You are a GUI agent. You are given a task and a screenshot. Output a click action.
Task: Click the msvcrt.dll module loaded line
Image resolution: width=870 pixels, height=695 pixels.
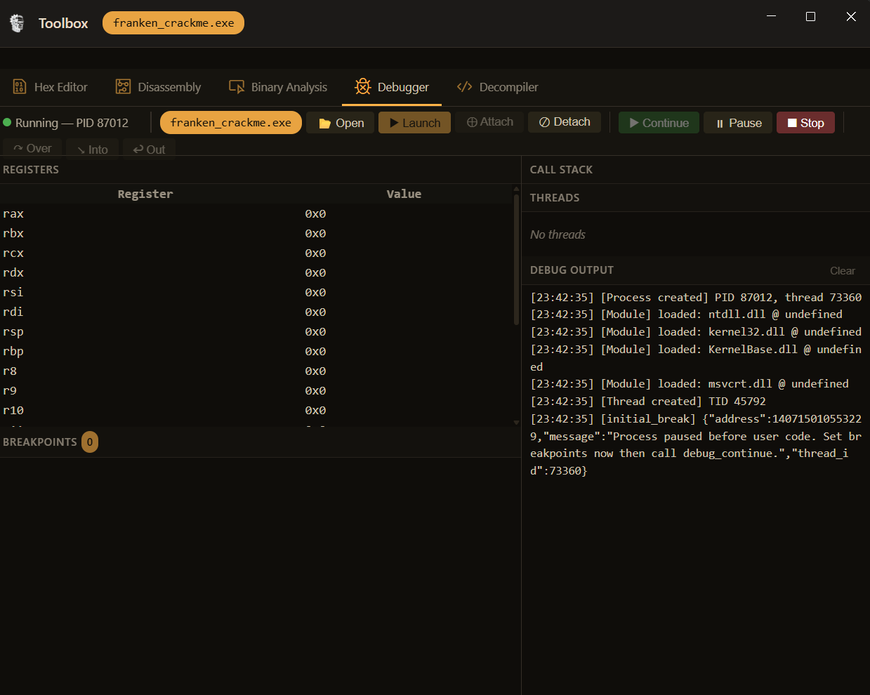pos(690,383)
